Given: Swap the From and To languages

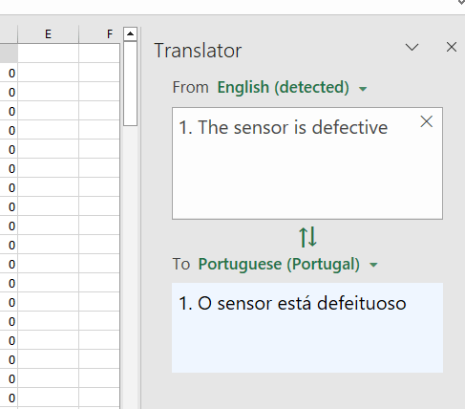Looking at the screenshot, I should 307,237.
